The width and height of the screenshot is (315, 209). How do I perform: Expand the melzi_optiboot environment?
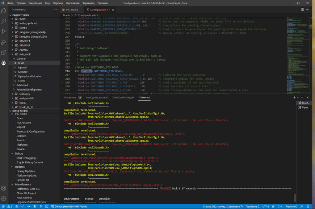[x=12, y=23]
